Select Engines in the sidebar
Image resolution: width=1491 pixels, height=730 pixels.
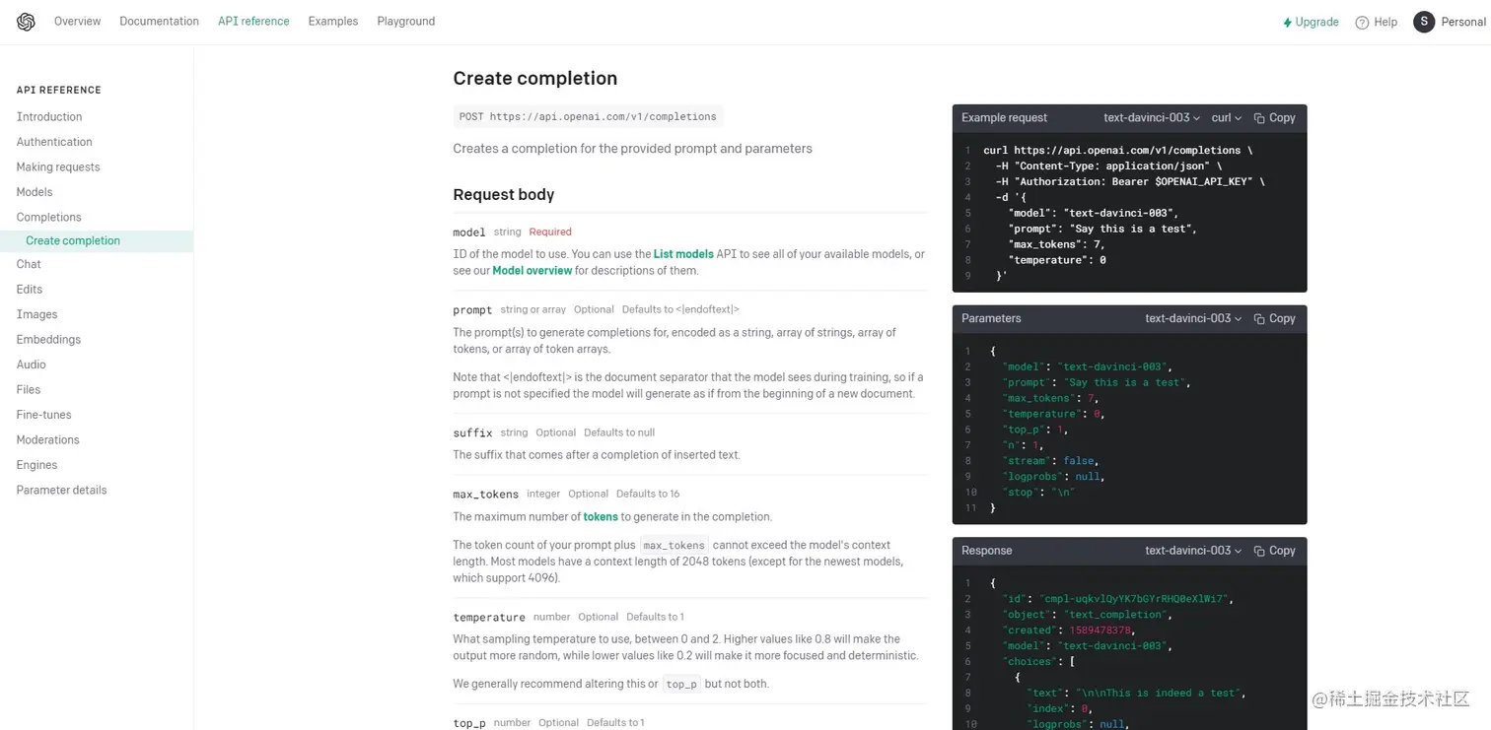pos(36,466)
